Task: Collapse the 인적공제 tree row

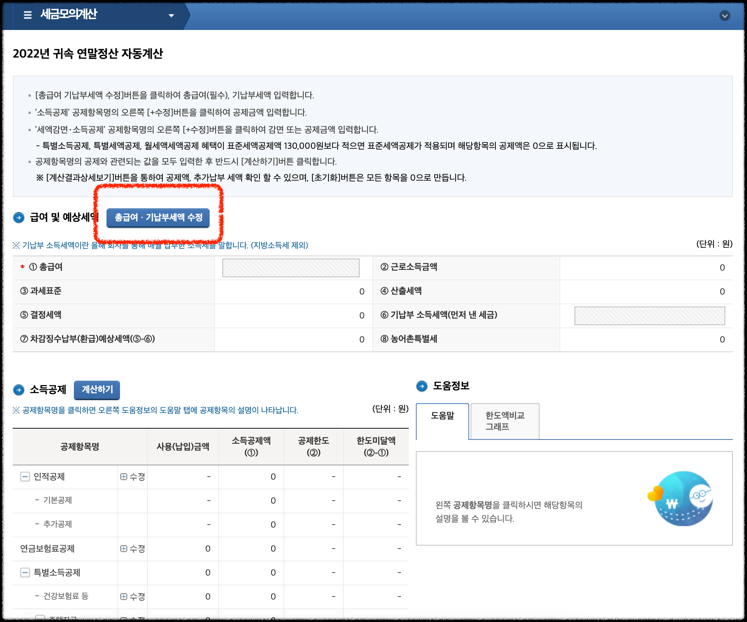Action: click(25, 477)
